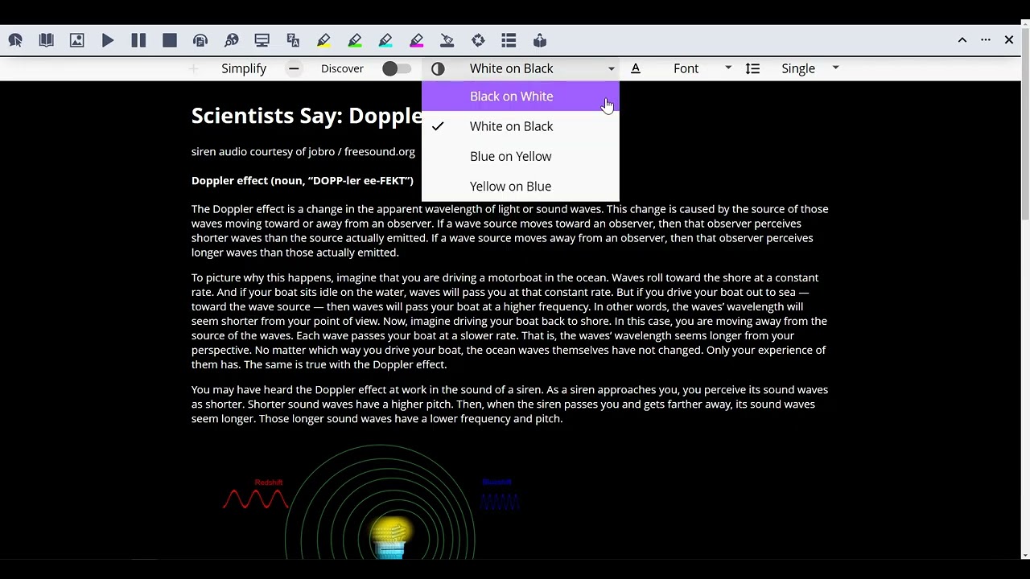The width and height of the screenshot is (1030, 579).
Task: Open the Font dropdown
Action: pyautogui.click(x=702, y=68)
